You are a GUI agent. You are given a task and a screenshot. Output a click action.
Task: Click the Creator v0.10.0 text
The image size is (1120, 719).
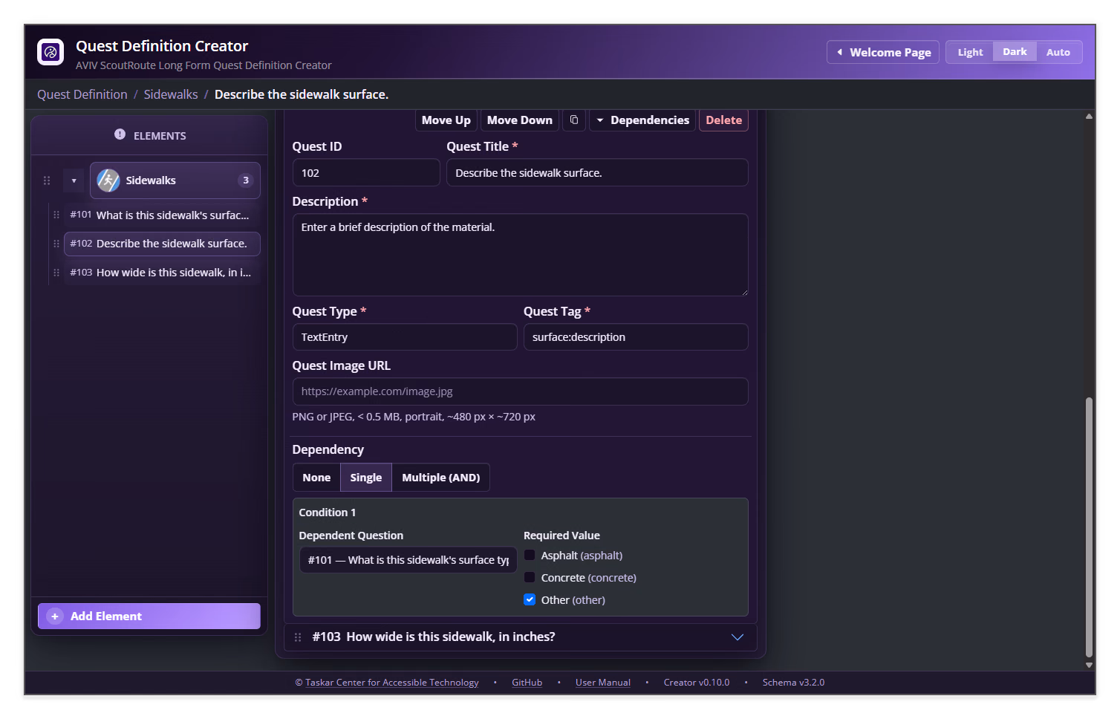click(697, 683)
